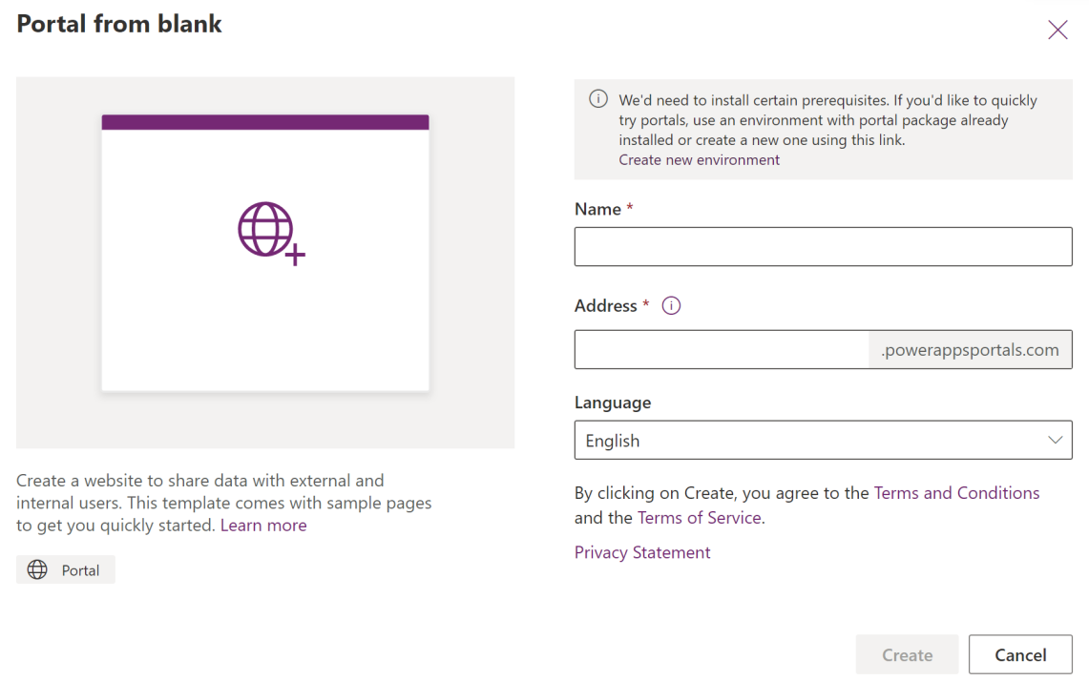
Task: Open the Language dropdown showing English
Action: pyautogui.click(x=823, y=440)
